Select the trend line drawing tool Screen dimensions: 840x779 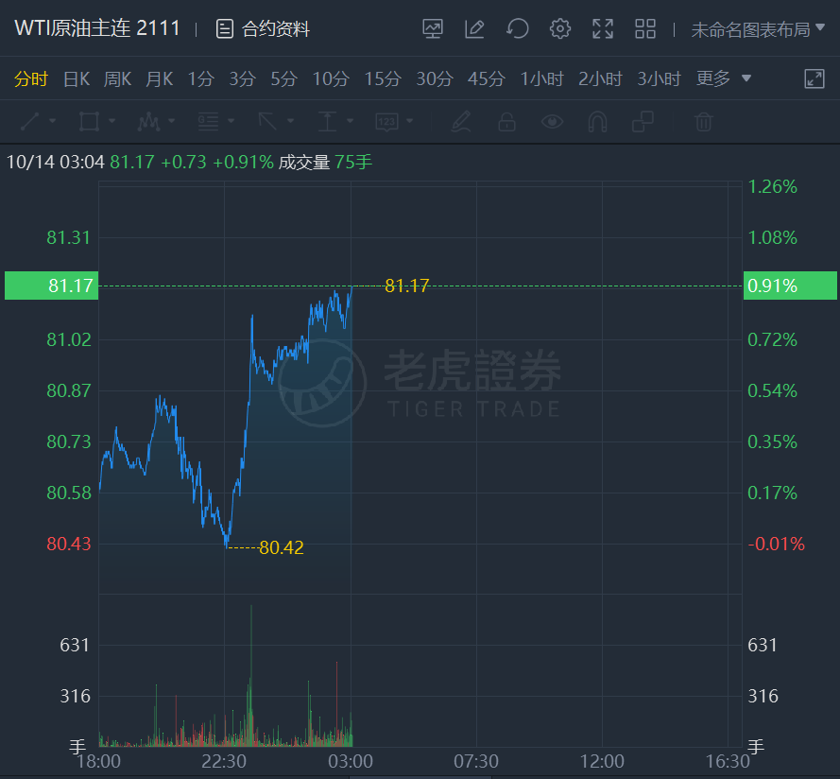tap(29, 122)
